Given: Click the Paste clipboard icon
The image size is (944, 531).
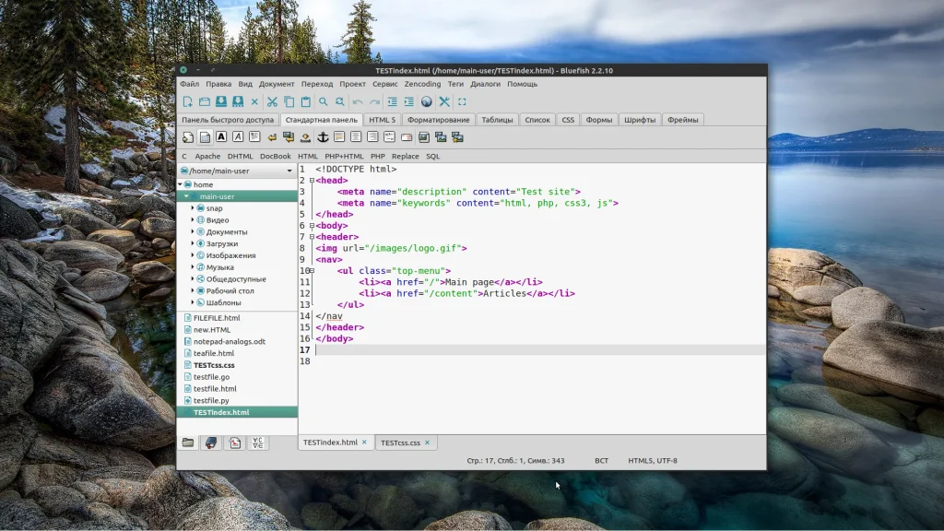Looking at the screenshot, I should [305, 101].
